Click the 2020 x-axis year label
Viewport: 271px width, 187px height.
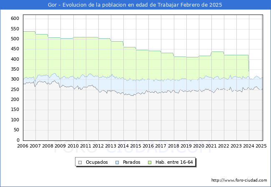(198, 146)
